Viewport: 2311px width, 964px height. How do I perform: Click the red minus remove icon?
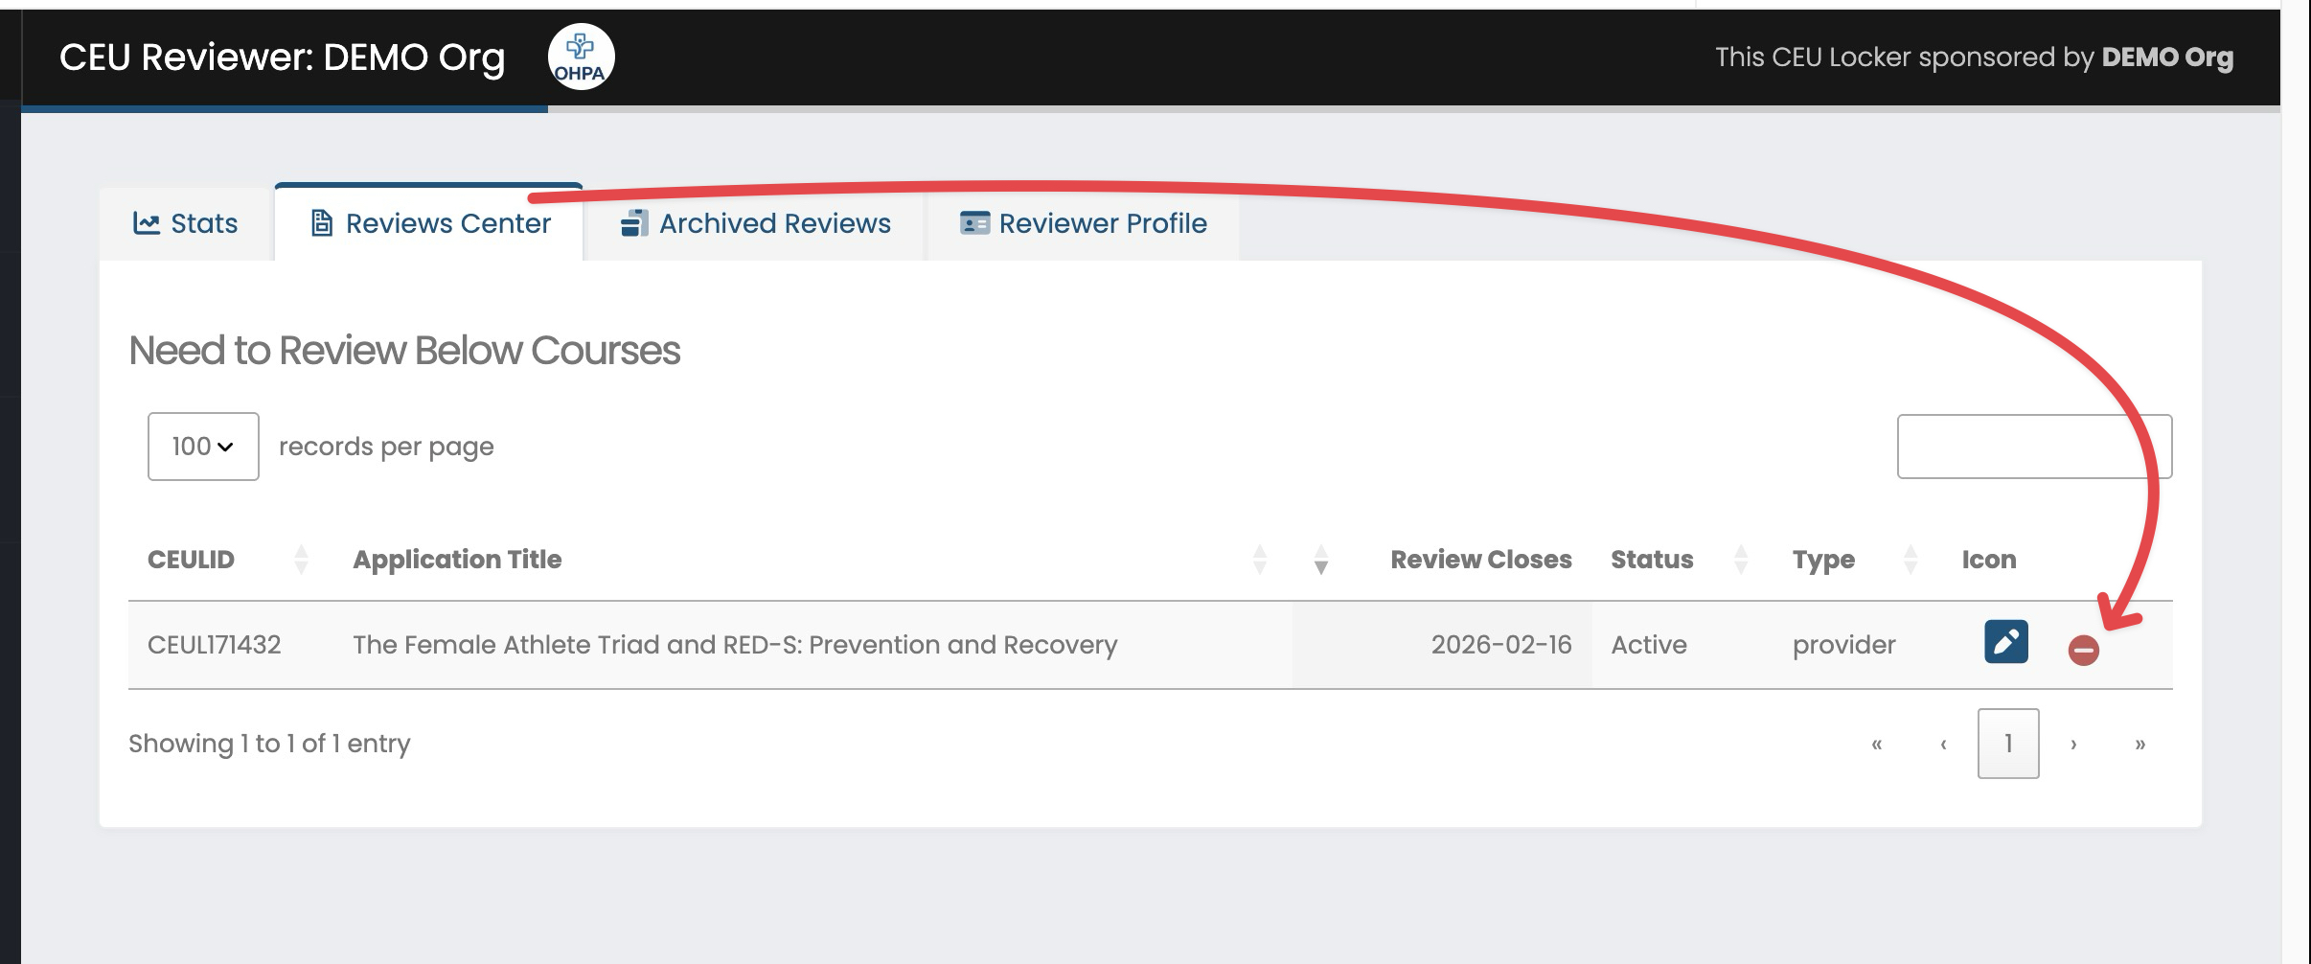(x=2083, y=651)
